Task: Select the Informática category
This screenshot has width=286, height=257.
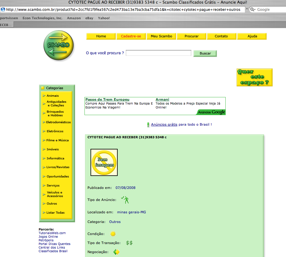Action: click(56, 158)
